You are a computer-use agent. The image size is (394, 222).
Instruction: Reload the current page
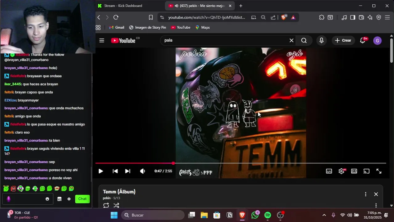pyautogui.click(x=116, y=17)
